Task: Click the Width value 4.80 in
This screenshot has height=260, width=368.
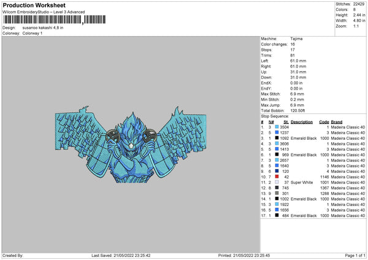Action: click(359, 21)
